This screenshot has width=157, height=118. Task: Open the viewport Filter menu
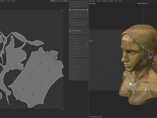[116, 1]
